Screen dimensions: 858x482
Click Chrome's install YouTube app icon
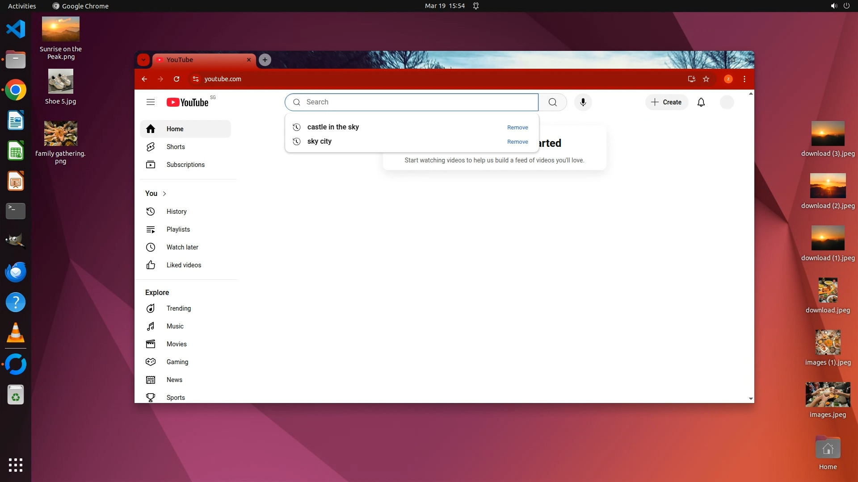pyautogui.click(x=691, y=79)
